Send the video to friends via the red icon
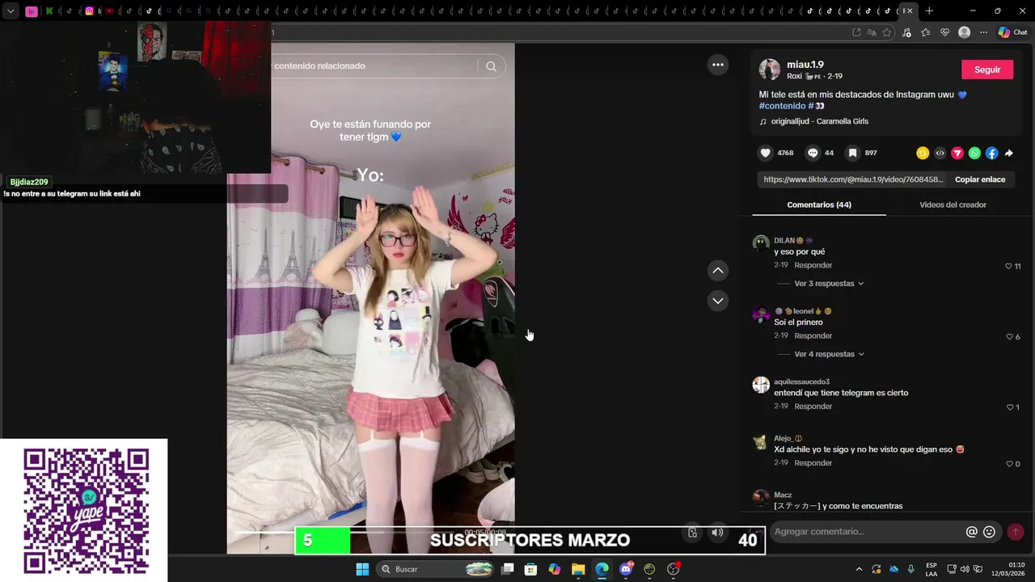 pos(957,153)
